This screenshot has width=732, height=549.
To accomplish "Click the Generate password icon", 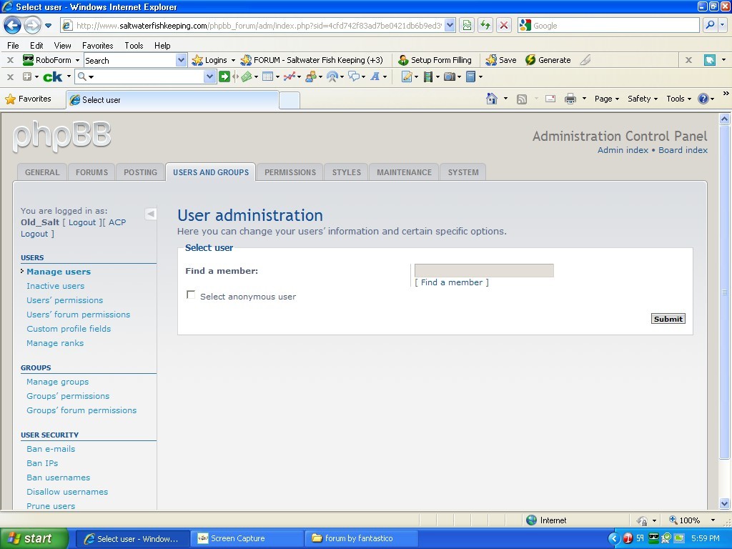I will [x=547, y=60].
